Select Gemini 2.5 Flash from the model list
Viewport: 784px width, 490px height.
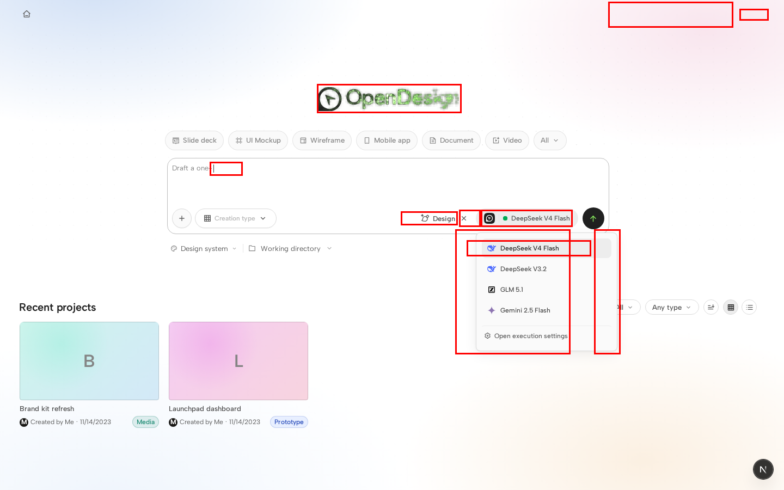pos(546,310)
